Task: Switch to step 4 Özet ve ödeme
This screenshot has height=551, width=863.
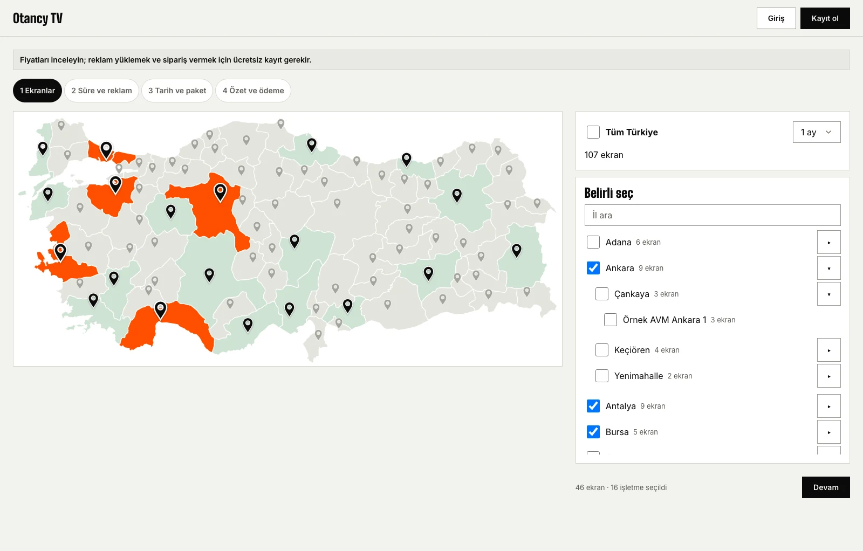Action: [254, 91]
